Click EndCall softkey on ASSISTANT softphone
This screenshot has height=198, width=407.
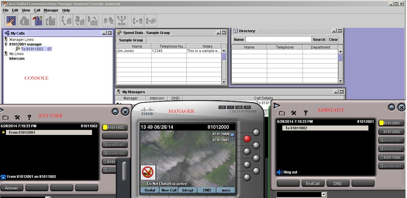tap(313, 183)
